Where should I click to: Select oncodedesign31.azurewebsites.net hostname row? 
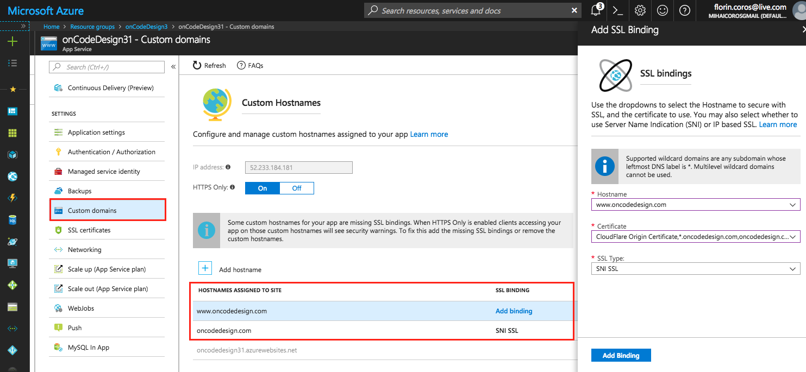pos(383,350)
